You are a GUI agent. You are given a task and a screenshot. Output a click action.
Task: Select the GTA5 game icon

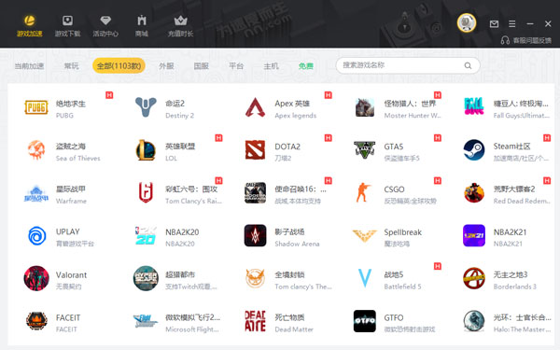coord(365,149)
